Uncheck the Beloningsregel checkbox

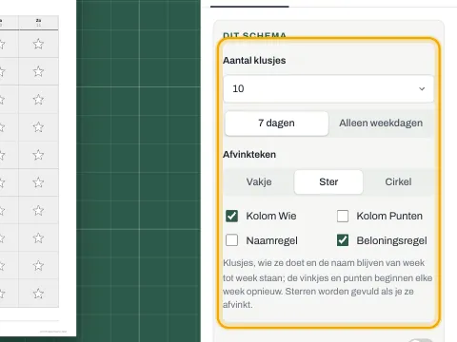(x=343, y=240)
